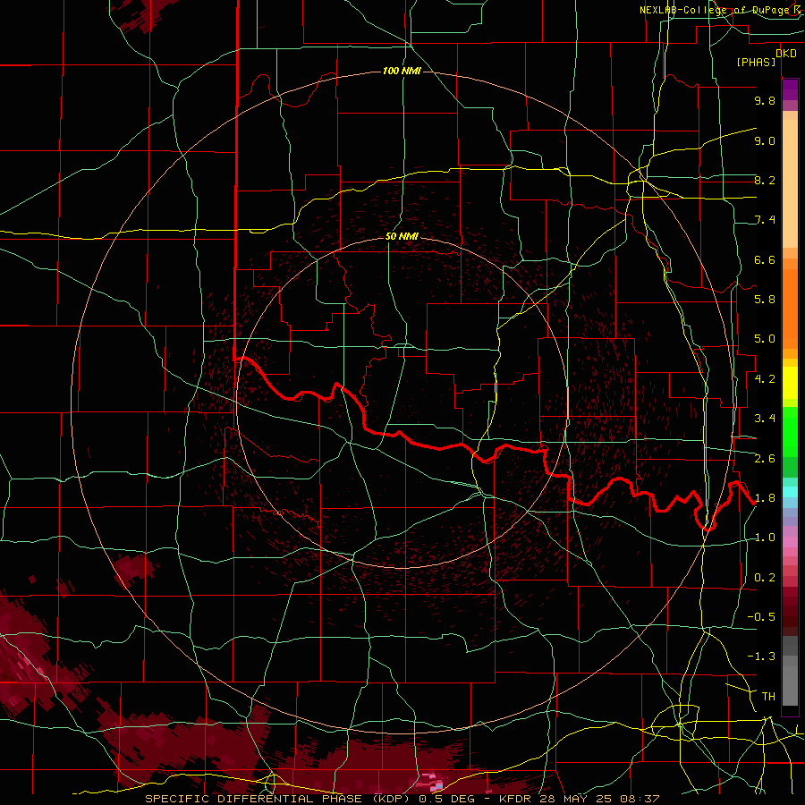This screenshot has height=805, width=805.
Task: Click the "50 NMI" range ring label
Action: tap(402, 236)
